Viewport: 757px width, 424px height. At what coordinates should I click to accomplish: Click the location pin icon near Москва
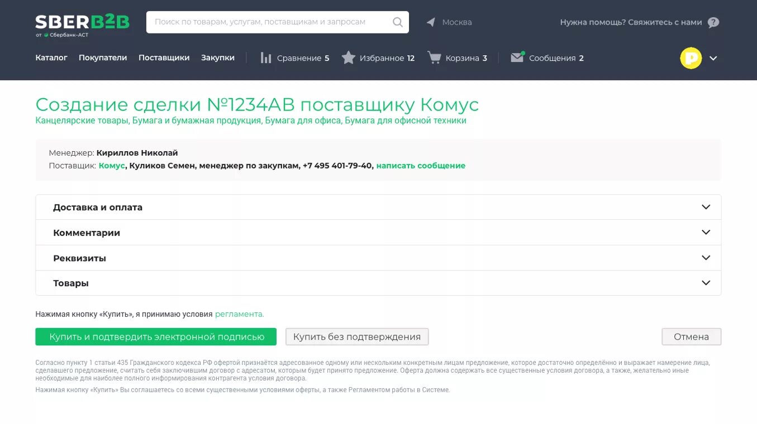430,22
